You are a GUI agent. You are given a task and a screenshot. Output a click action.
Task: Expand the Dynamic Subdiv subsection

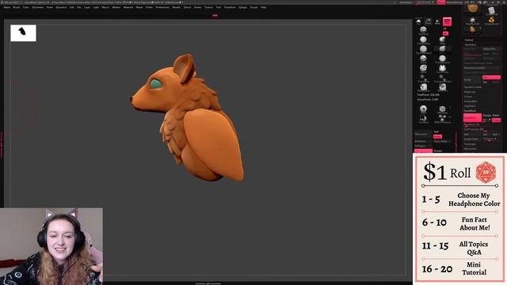tap(473, 87)
